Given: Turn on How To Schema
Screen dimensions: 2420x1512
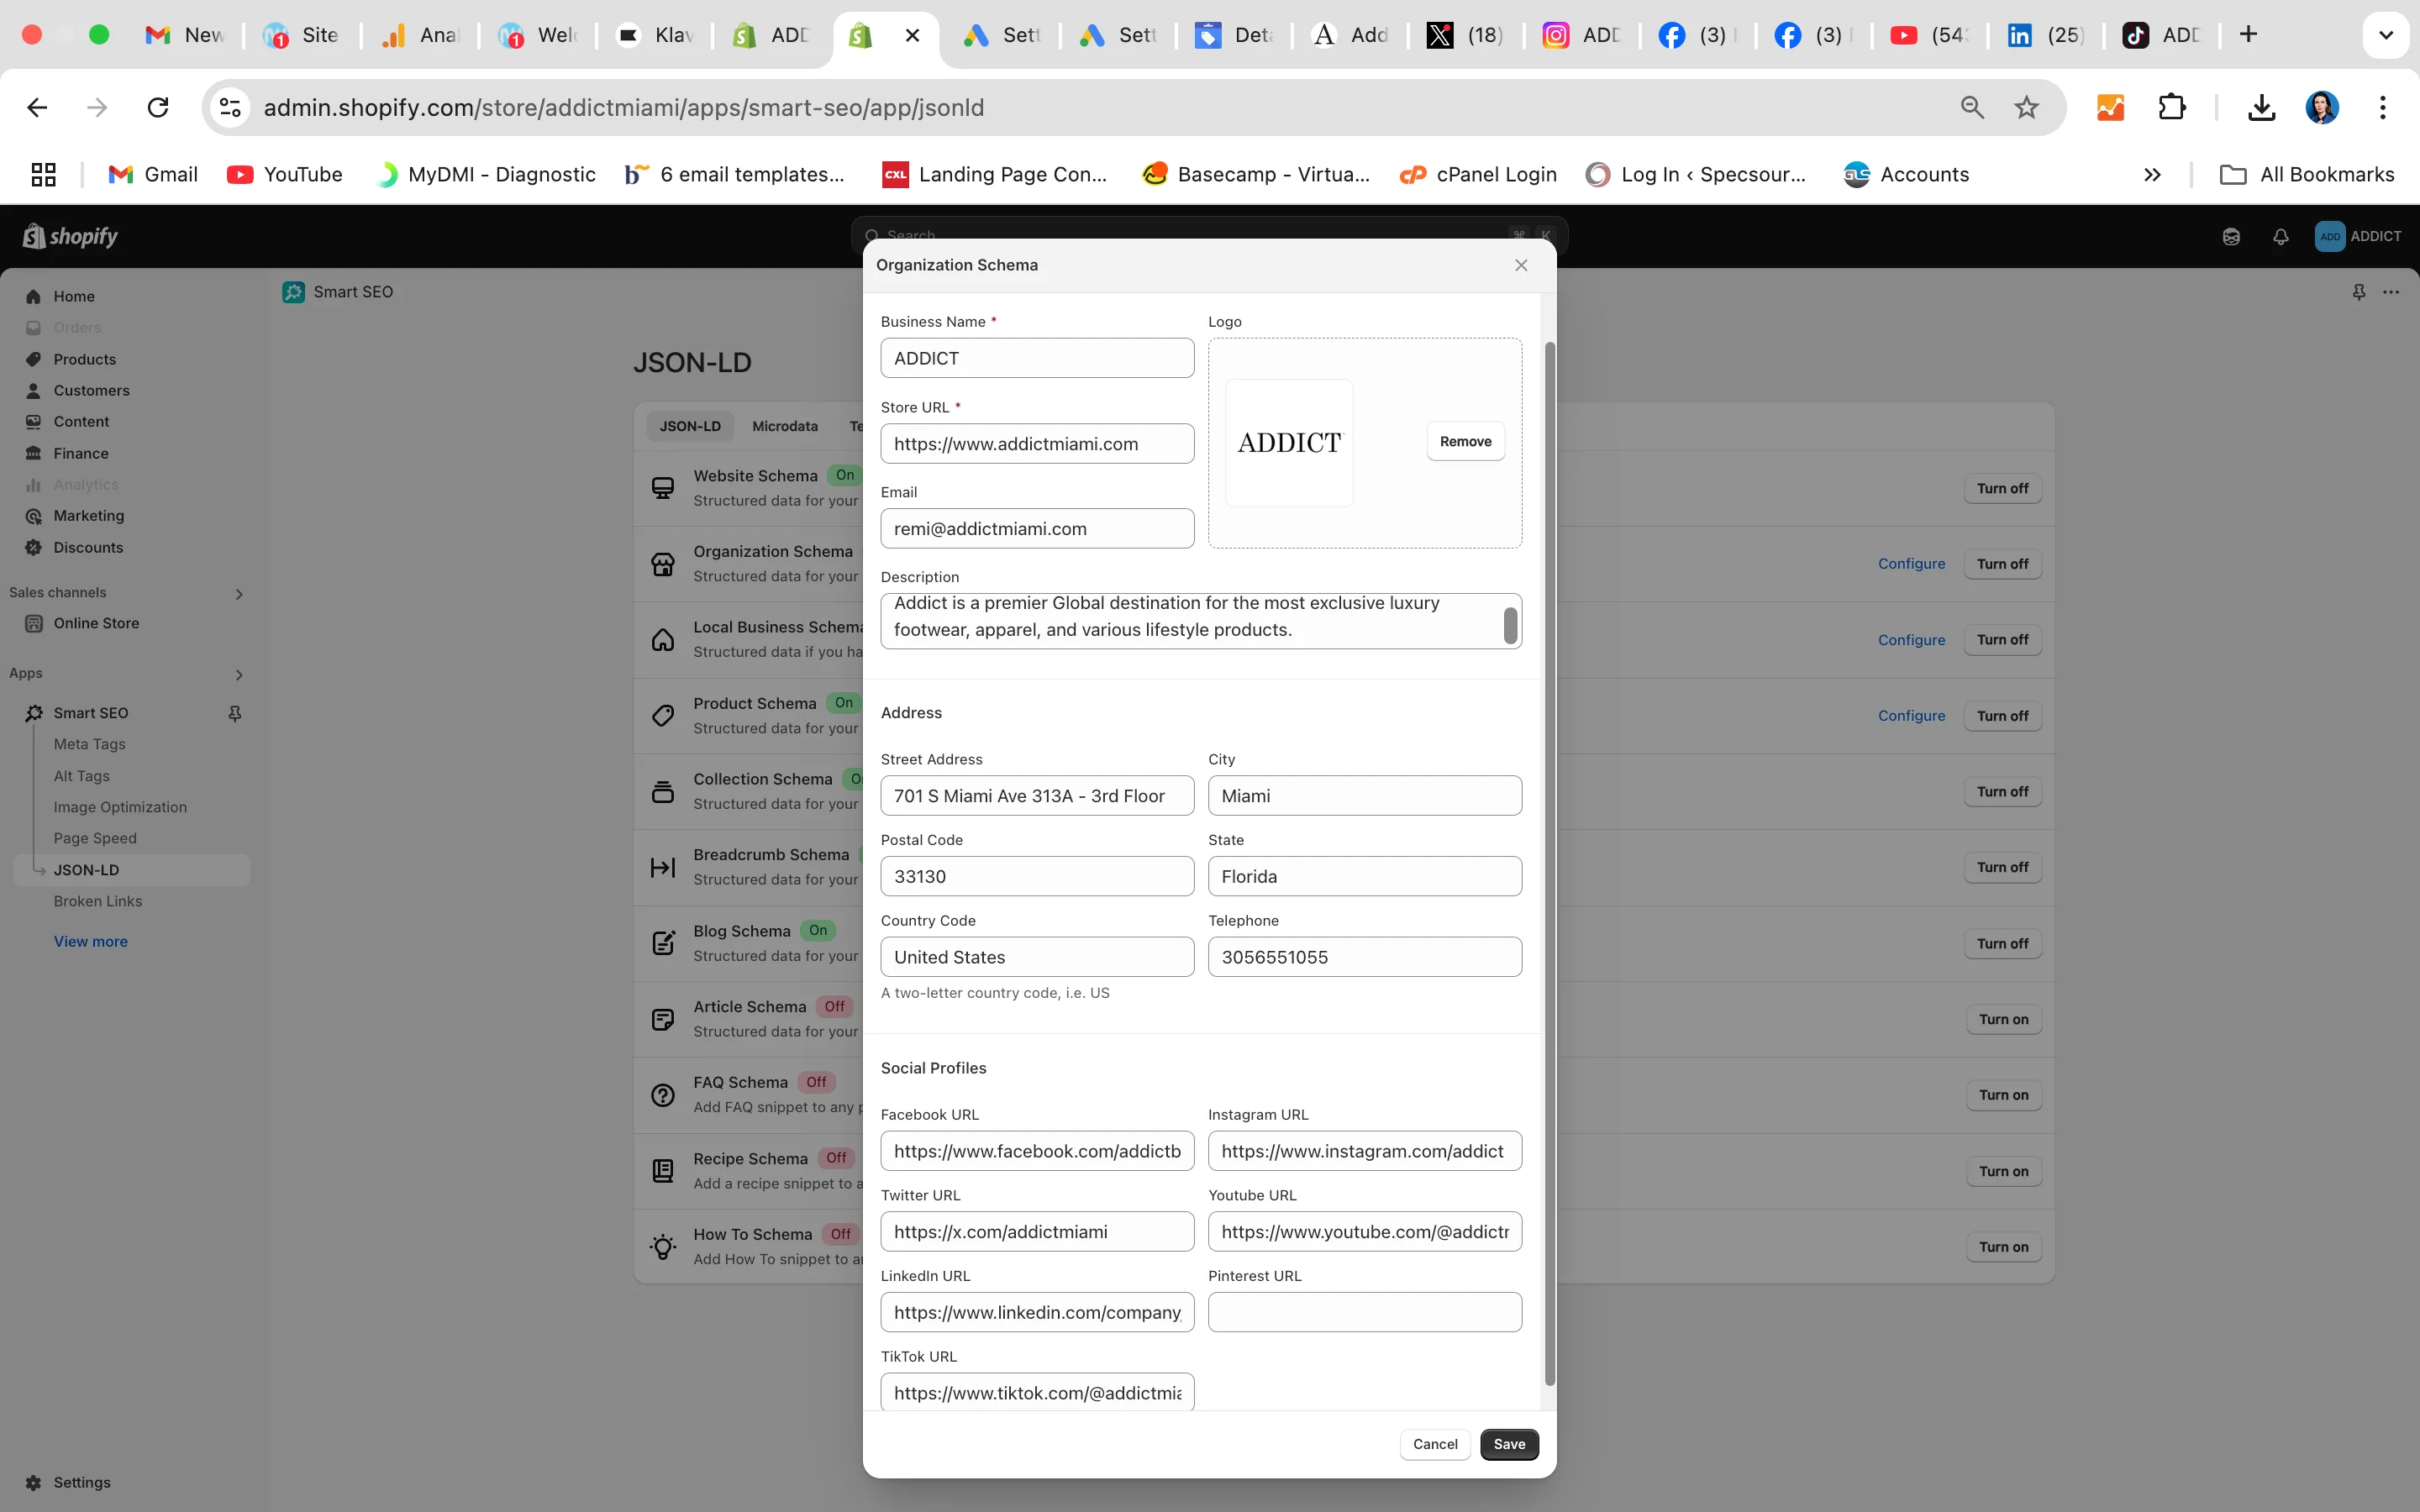Looking at the screenshot, I should click(x=2003, y=1247).
